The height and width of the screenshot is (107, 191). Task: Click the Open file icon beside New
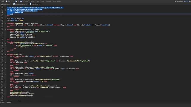[x=9, y=1]
